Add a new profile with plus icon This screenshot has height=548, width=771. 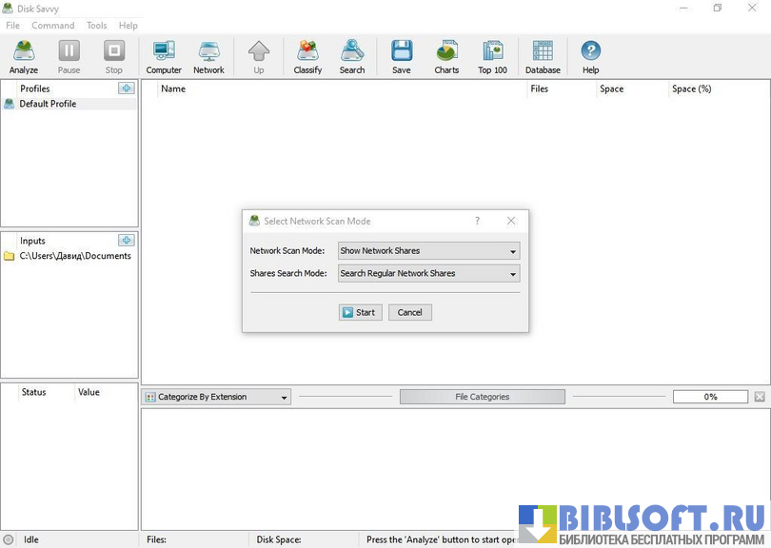(x=127, y=88)
